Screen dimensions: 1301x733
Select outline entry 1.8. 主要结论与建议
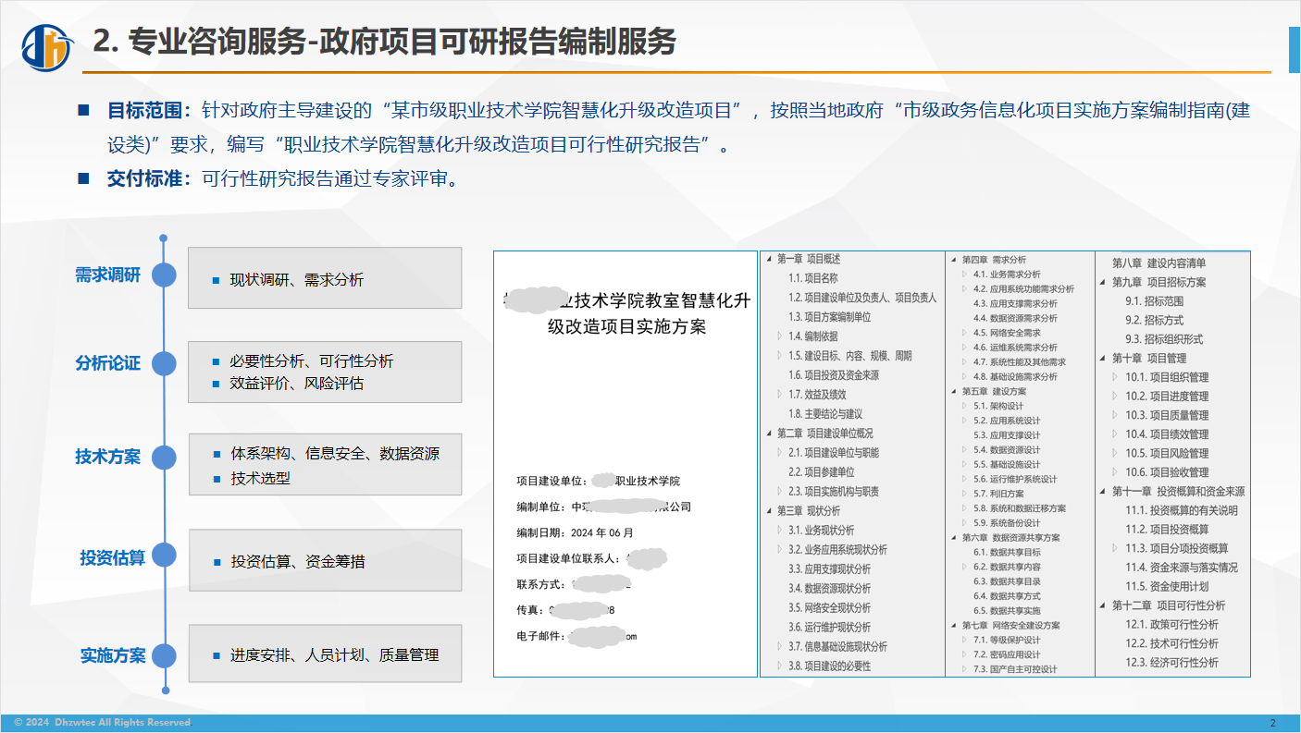point(825,414)
